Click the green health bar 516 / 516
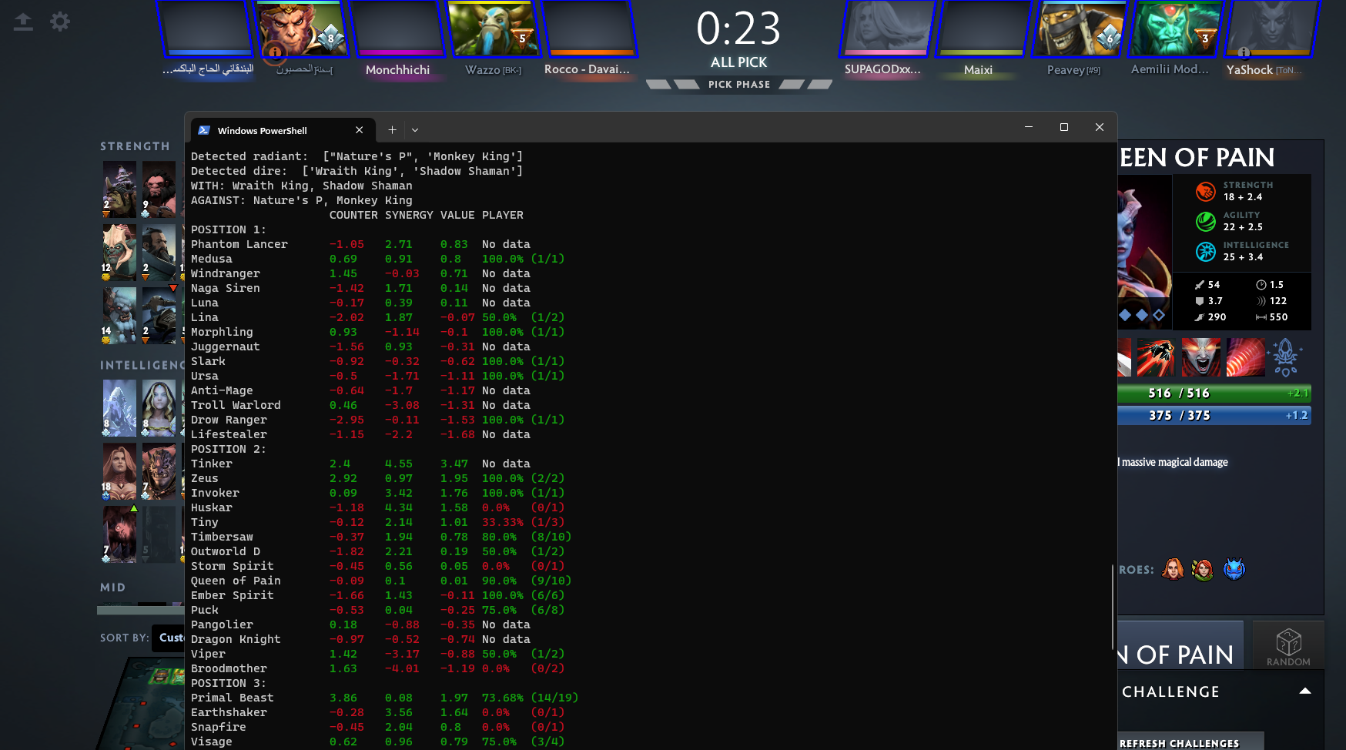The image size is (1346, 750). pyautogui.click(x=1214, y=393)
